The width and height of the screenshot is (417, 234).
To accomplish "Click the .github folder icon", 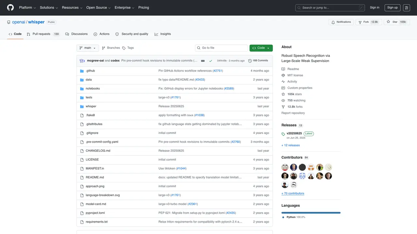I will coord(82,71).
